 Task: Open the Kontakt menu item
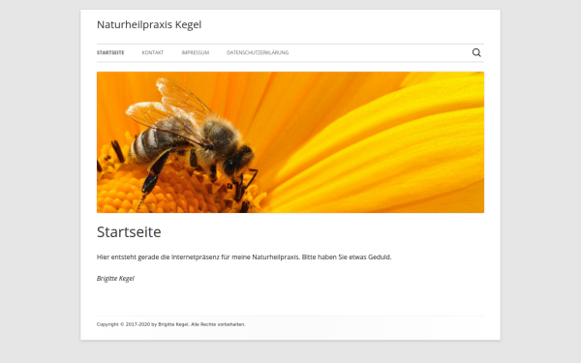[153, 52]
